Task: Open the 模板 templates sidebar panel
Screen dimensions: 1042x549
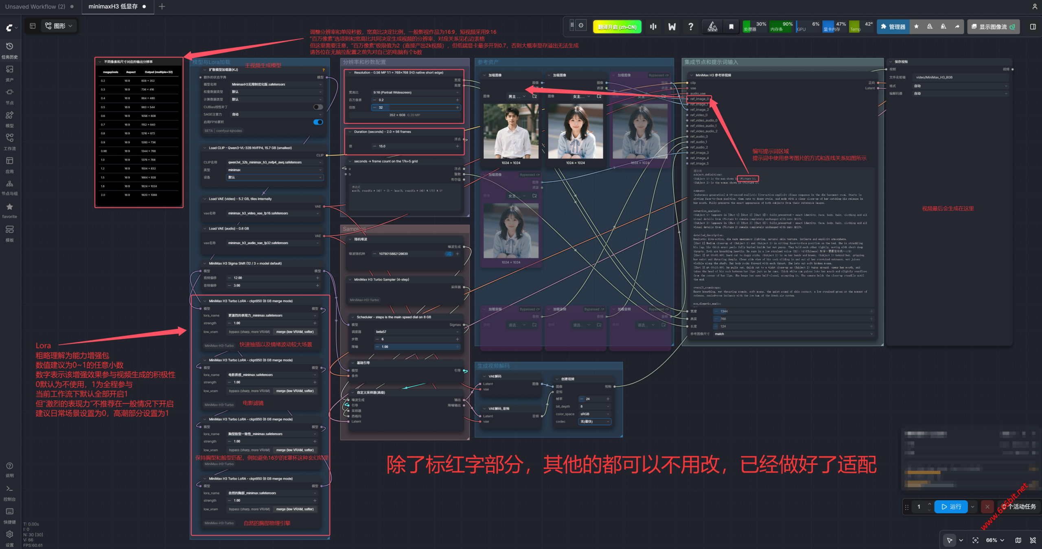Action: tap(10, 234)
